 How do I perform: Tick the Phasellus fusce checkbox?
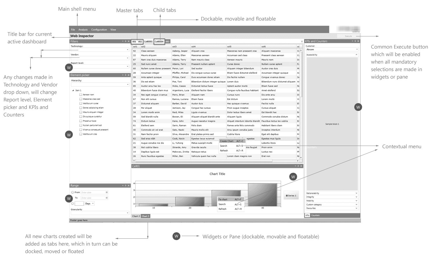(81, 121)
